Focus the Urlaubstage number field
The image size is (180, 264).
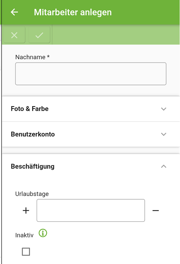[91, 211]
